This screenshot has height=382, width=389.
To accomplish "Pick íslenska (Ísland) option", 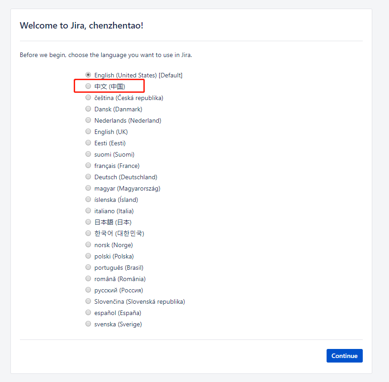I will [88, 199].
